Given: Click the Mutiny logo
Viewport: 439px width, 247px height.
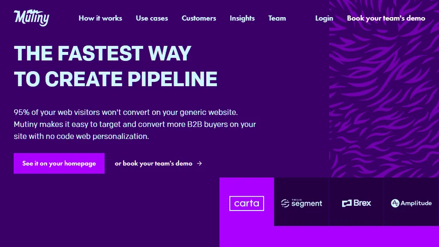Looking at the screenshot, I should [32, 18].
